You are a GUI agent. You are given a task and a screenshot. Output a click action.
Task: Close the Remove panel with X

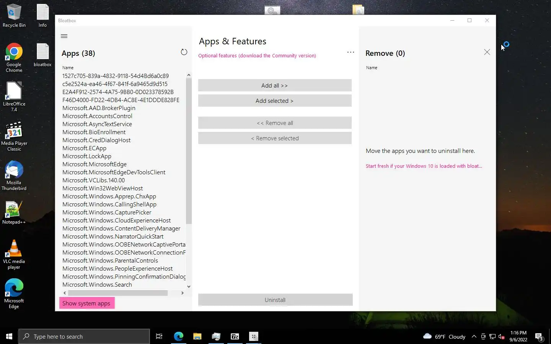[487, 52]
